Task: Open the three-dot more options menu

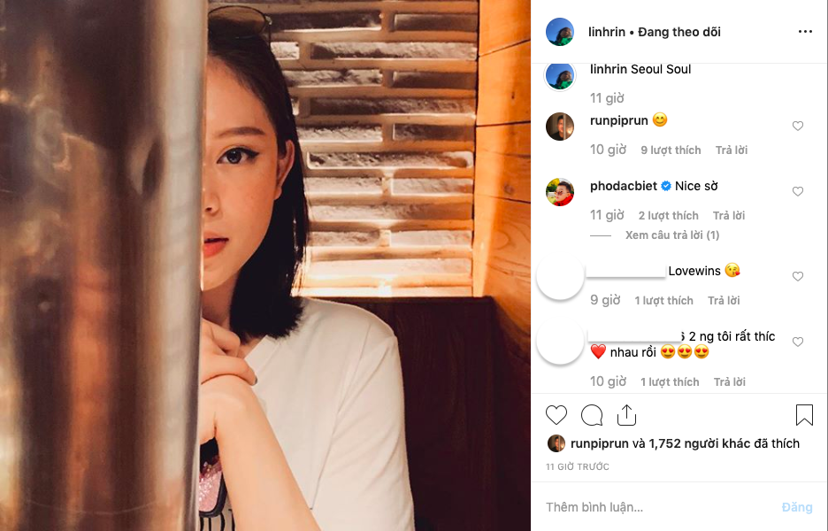Action: (805, 32)
